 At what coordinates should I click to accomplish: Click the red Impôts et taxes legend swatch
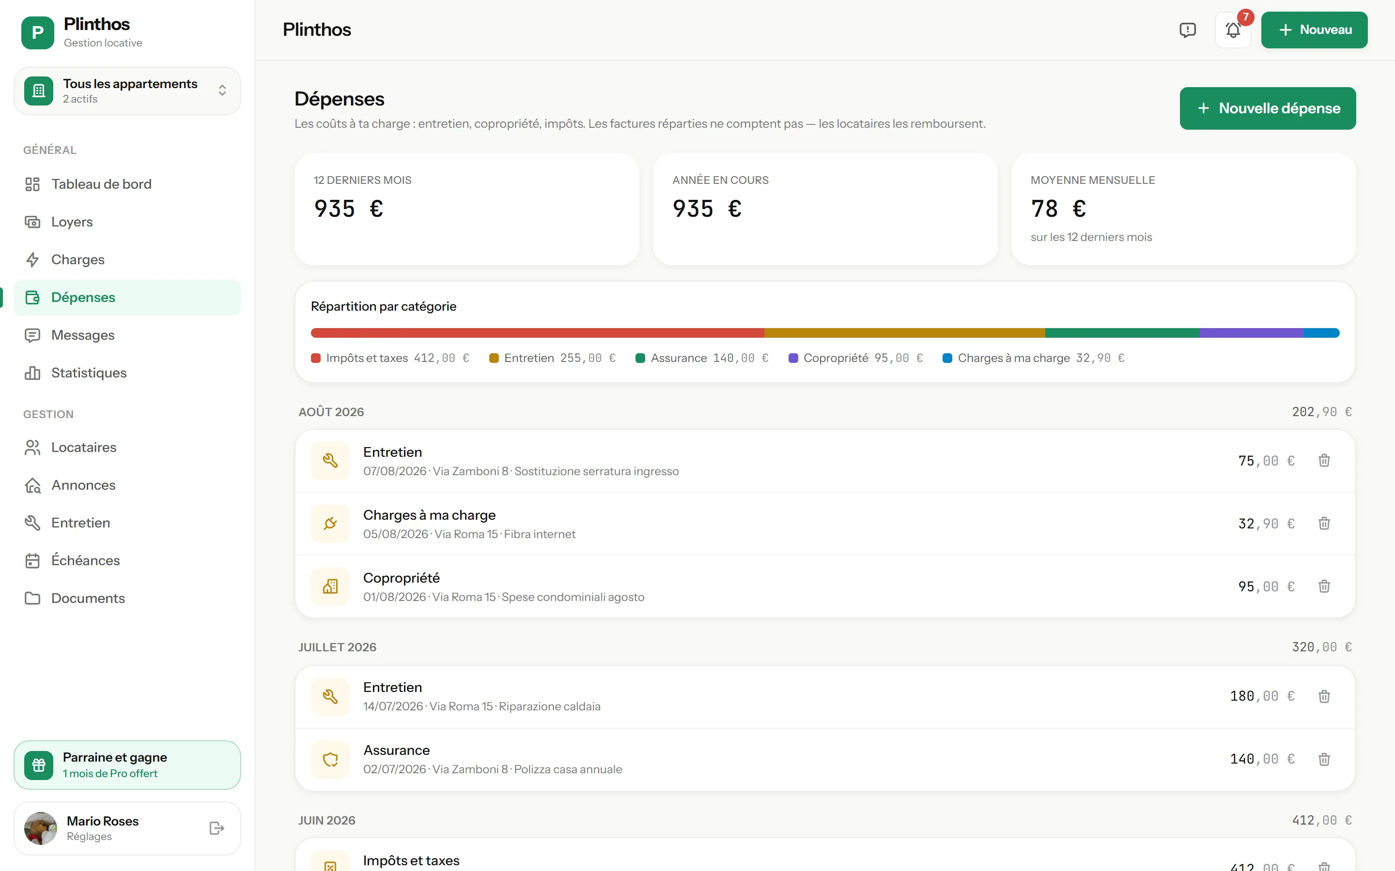[x=316, y=358]
